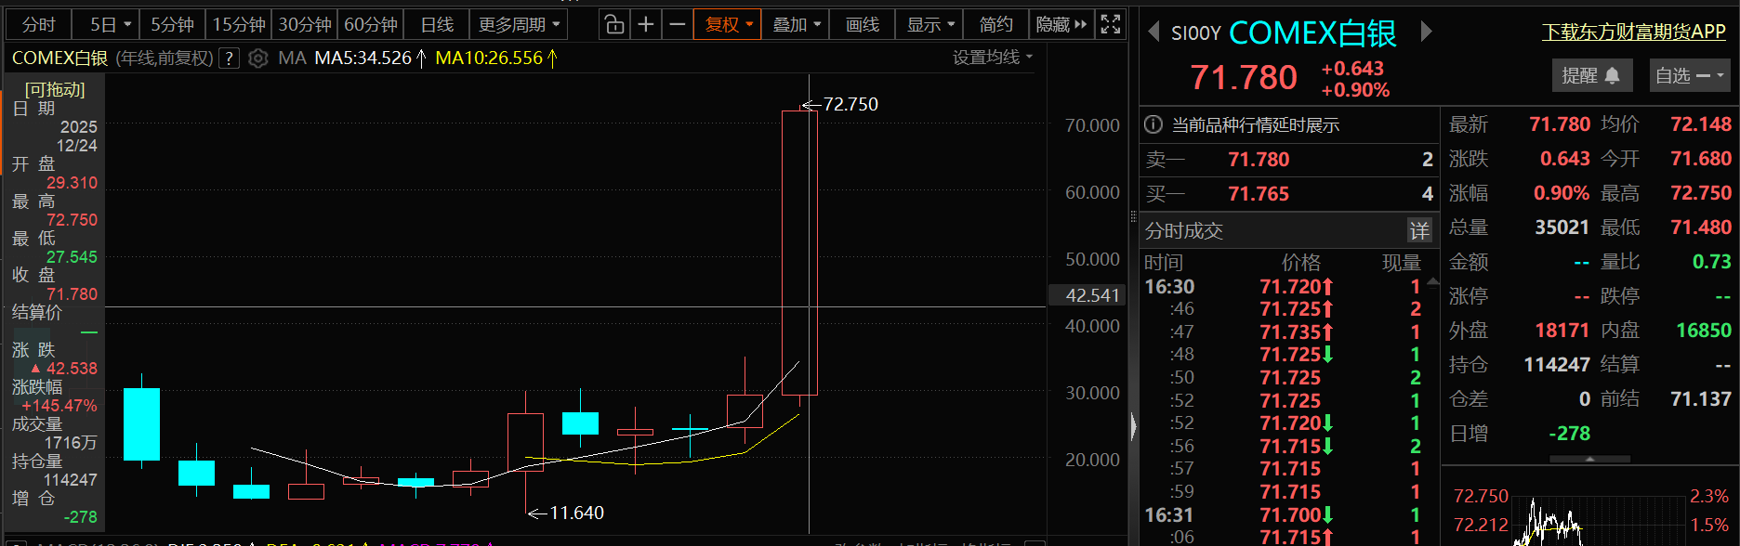Open the question mark help icon

(x=230, y=58)
